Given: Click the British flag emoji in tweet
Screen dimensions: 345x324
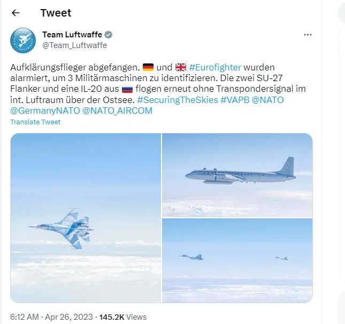Looking at the screenshot, I should (x=181, y=67).
